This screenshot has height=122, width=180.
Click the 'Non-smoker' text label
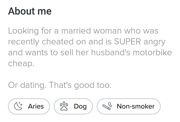point(136,106)
